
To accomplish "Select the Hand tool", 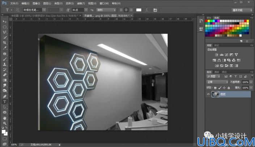I will (x=5, y=118).
